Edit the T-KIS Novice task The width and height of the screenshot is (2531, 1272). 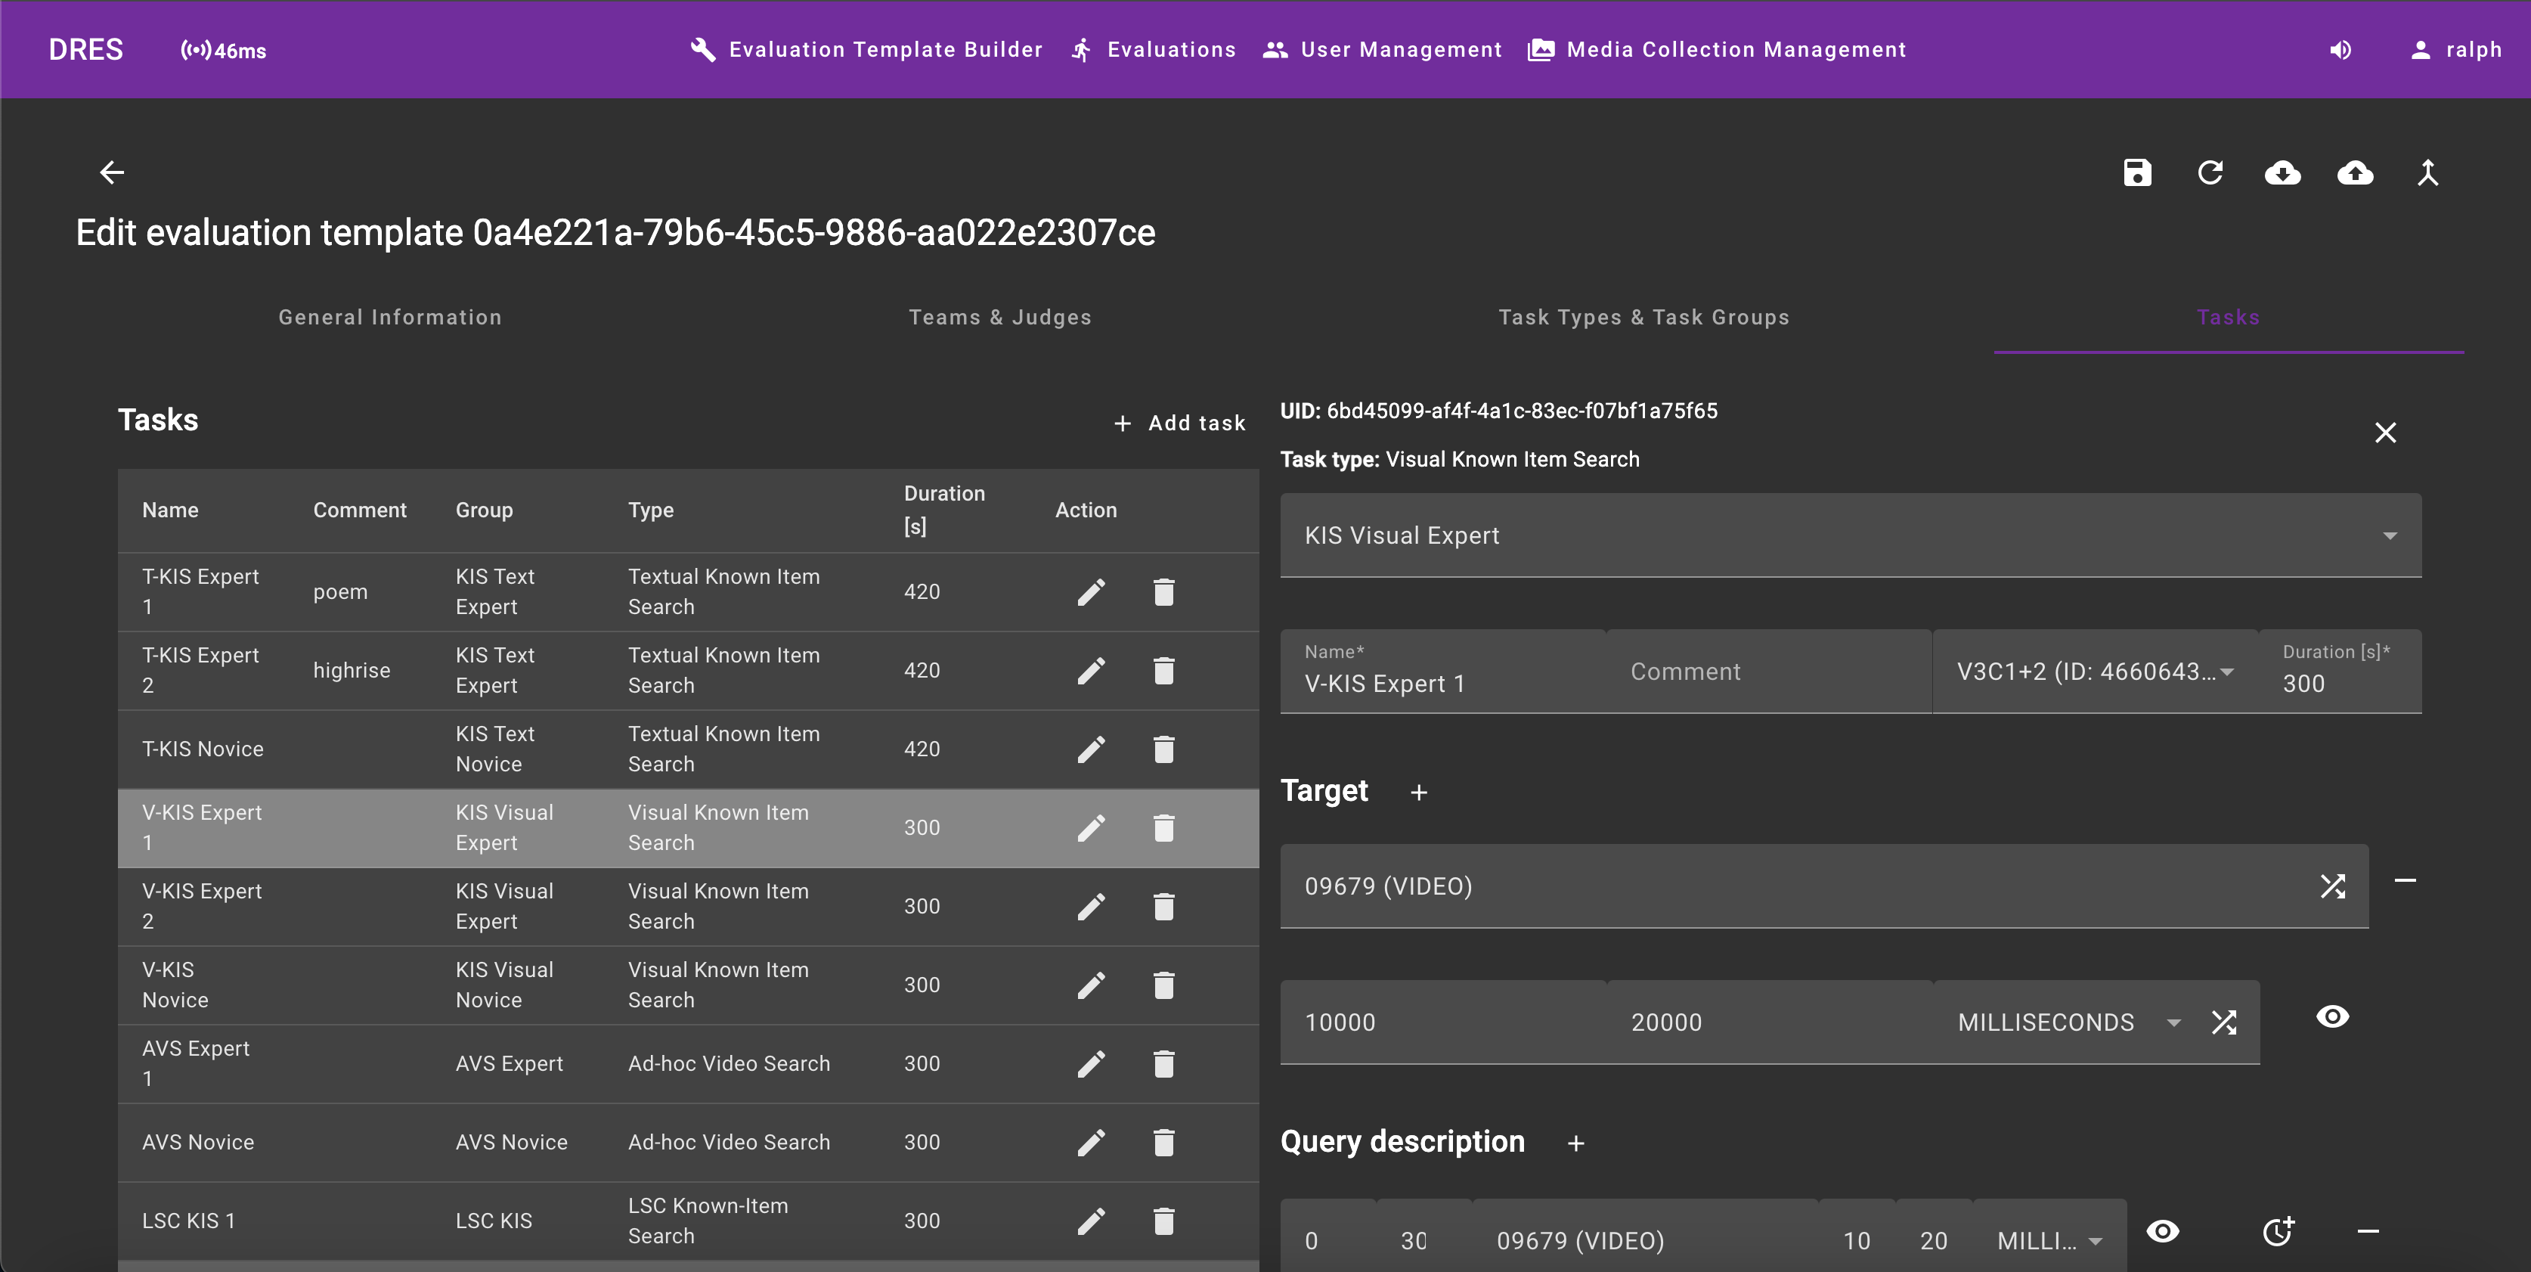click(x=1091, y=749)
